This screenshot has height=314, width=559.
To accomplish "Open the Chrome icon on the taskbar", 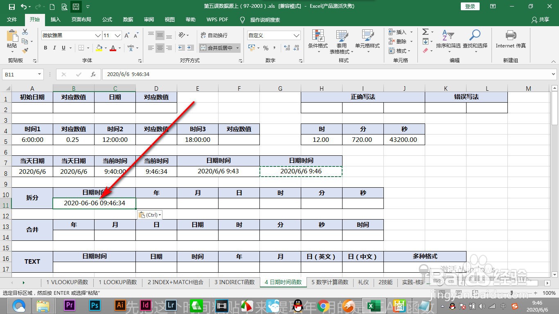I will 324,305.
